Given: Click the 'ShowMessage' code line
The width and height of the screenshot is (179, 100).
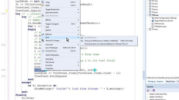Looking at the screenshot, I should click(79, 89).
